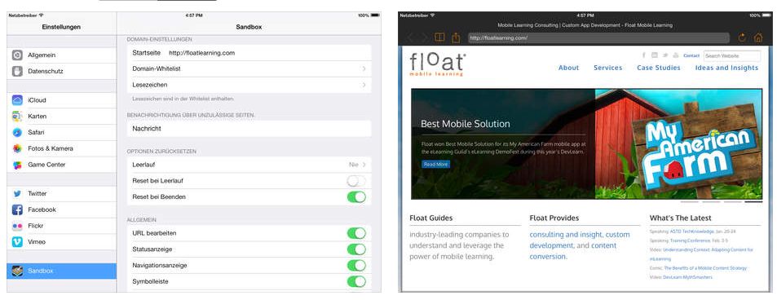Open Twitter settings in the Einstellungen sidebar
This screenshot has width=777, height=300.
(x=61, y=193)
